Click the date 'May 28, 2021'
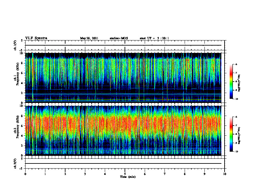Viewport: 253px width, 195px height. click(x=89, y=38)
